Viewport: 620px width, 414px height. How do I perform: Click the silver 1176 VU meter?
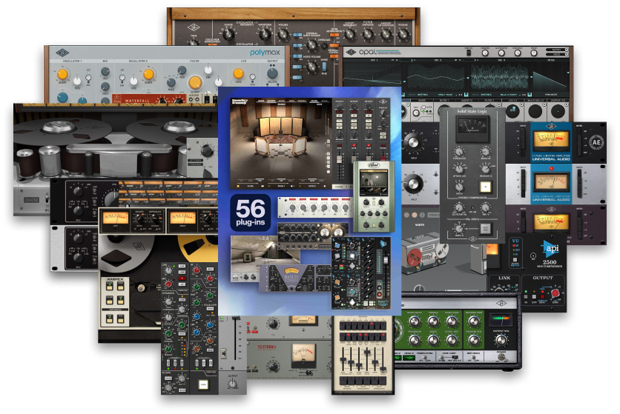click(x=550, y=183)
